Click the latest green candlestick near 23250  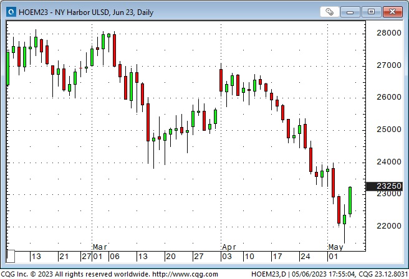[x=350, y=201]
